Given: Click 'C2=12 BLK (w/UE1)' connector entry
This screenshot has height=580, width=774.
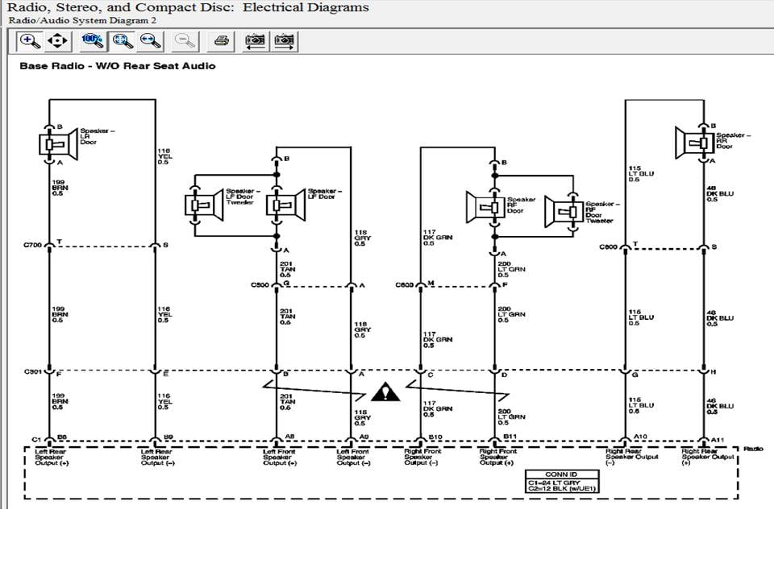Looking at the screenshot, I should (x=562, y=489).
